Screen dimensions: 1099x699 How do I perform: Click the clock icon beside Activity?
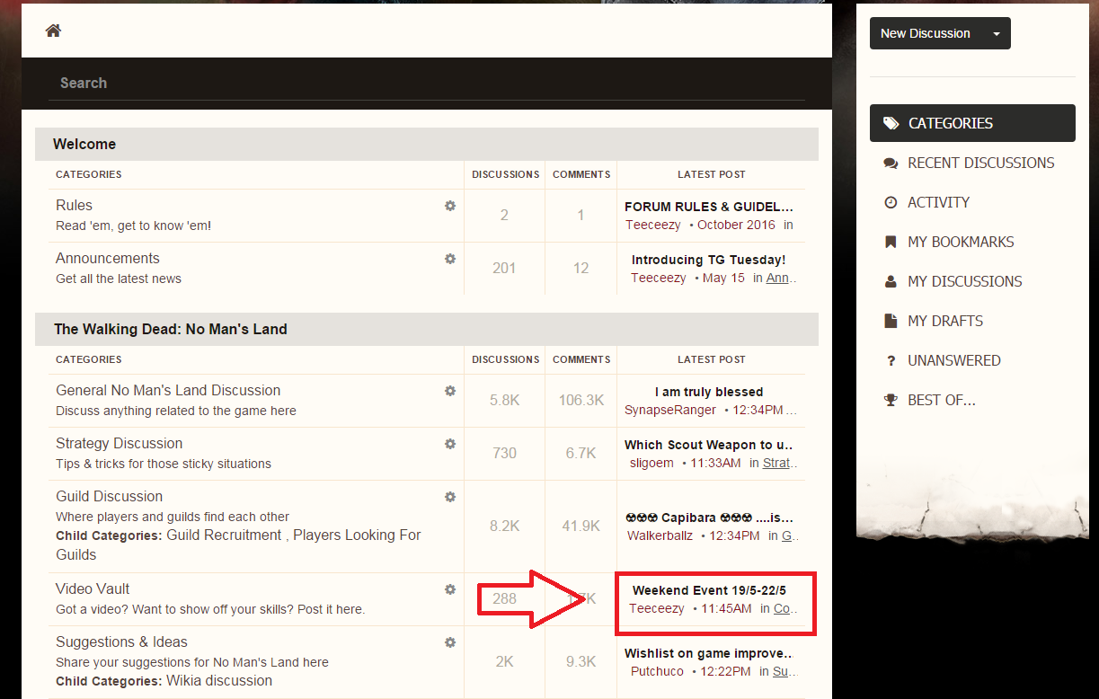click(x=891, y=203)
